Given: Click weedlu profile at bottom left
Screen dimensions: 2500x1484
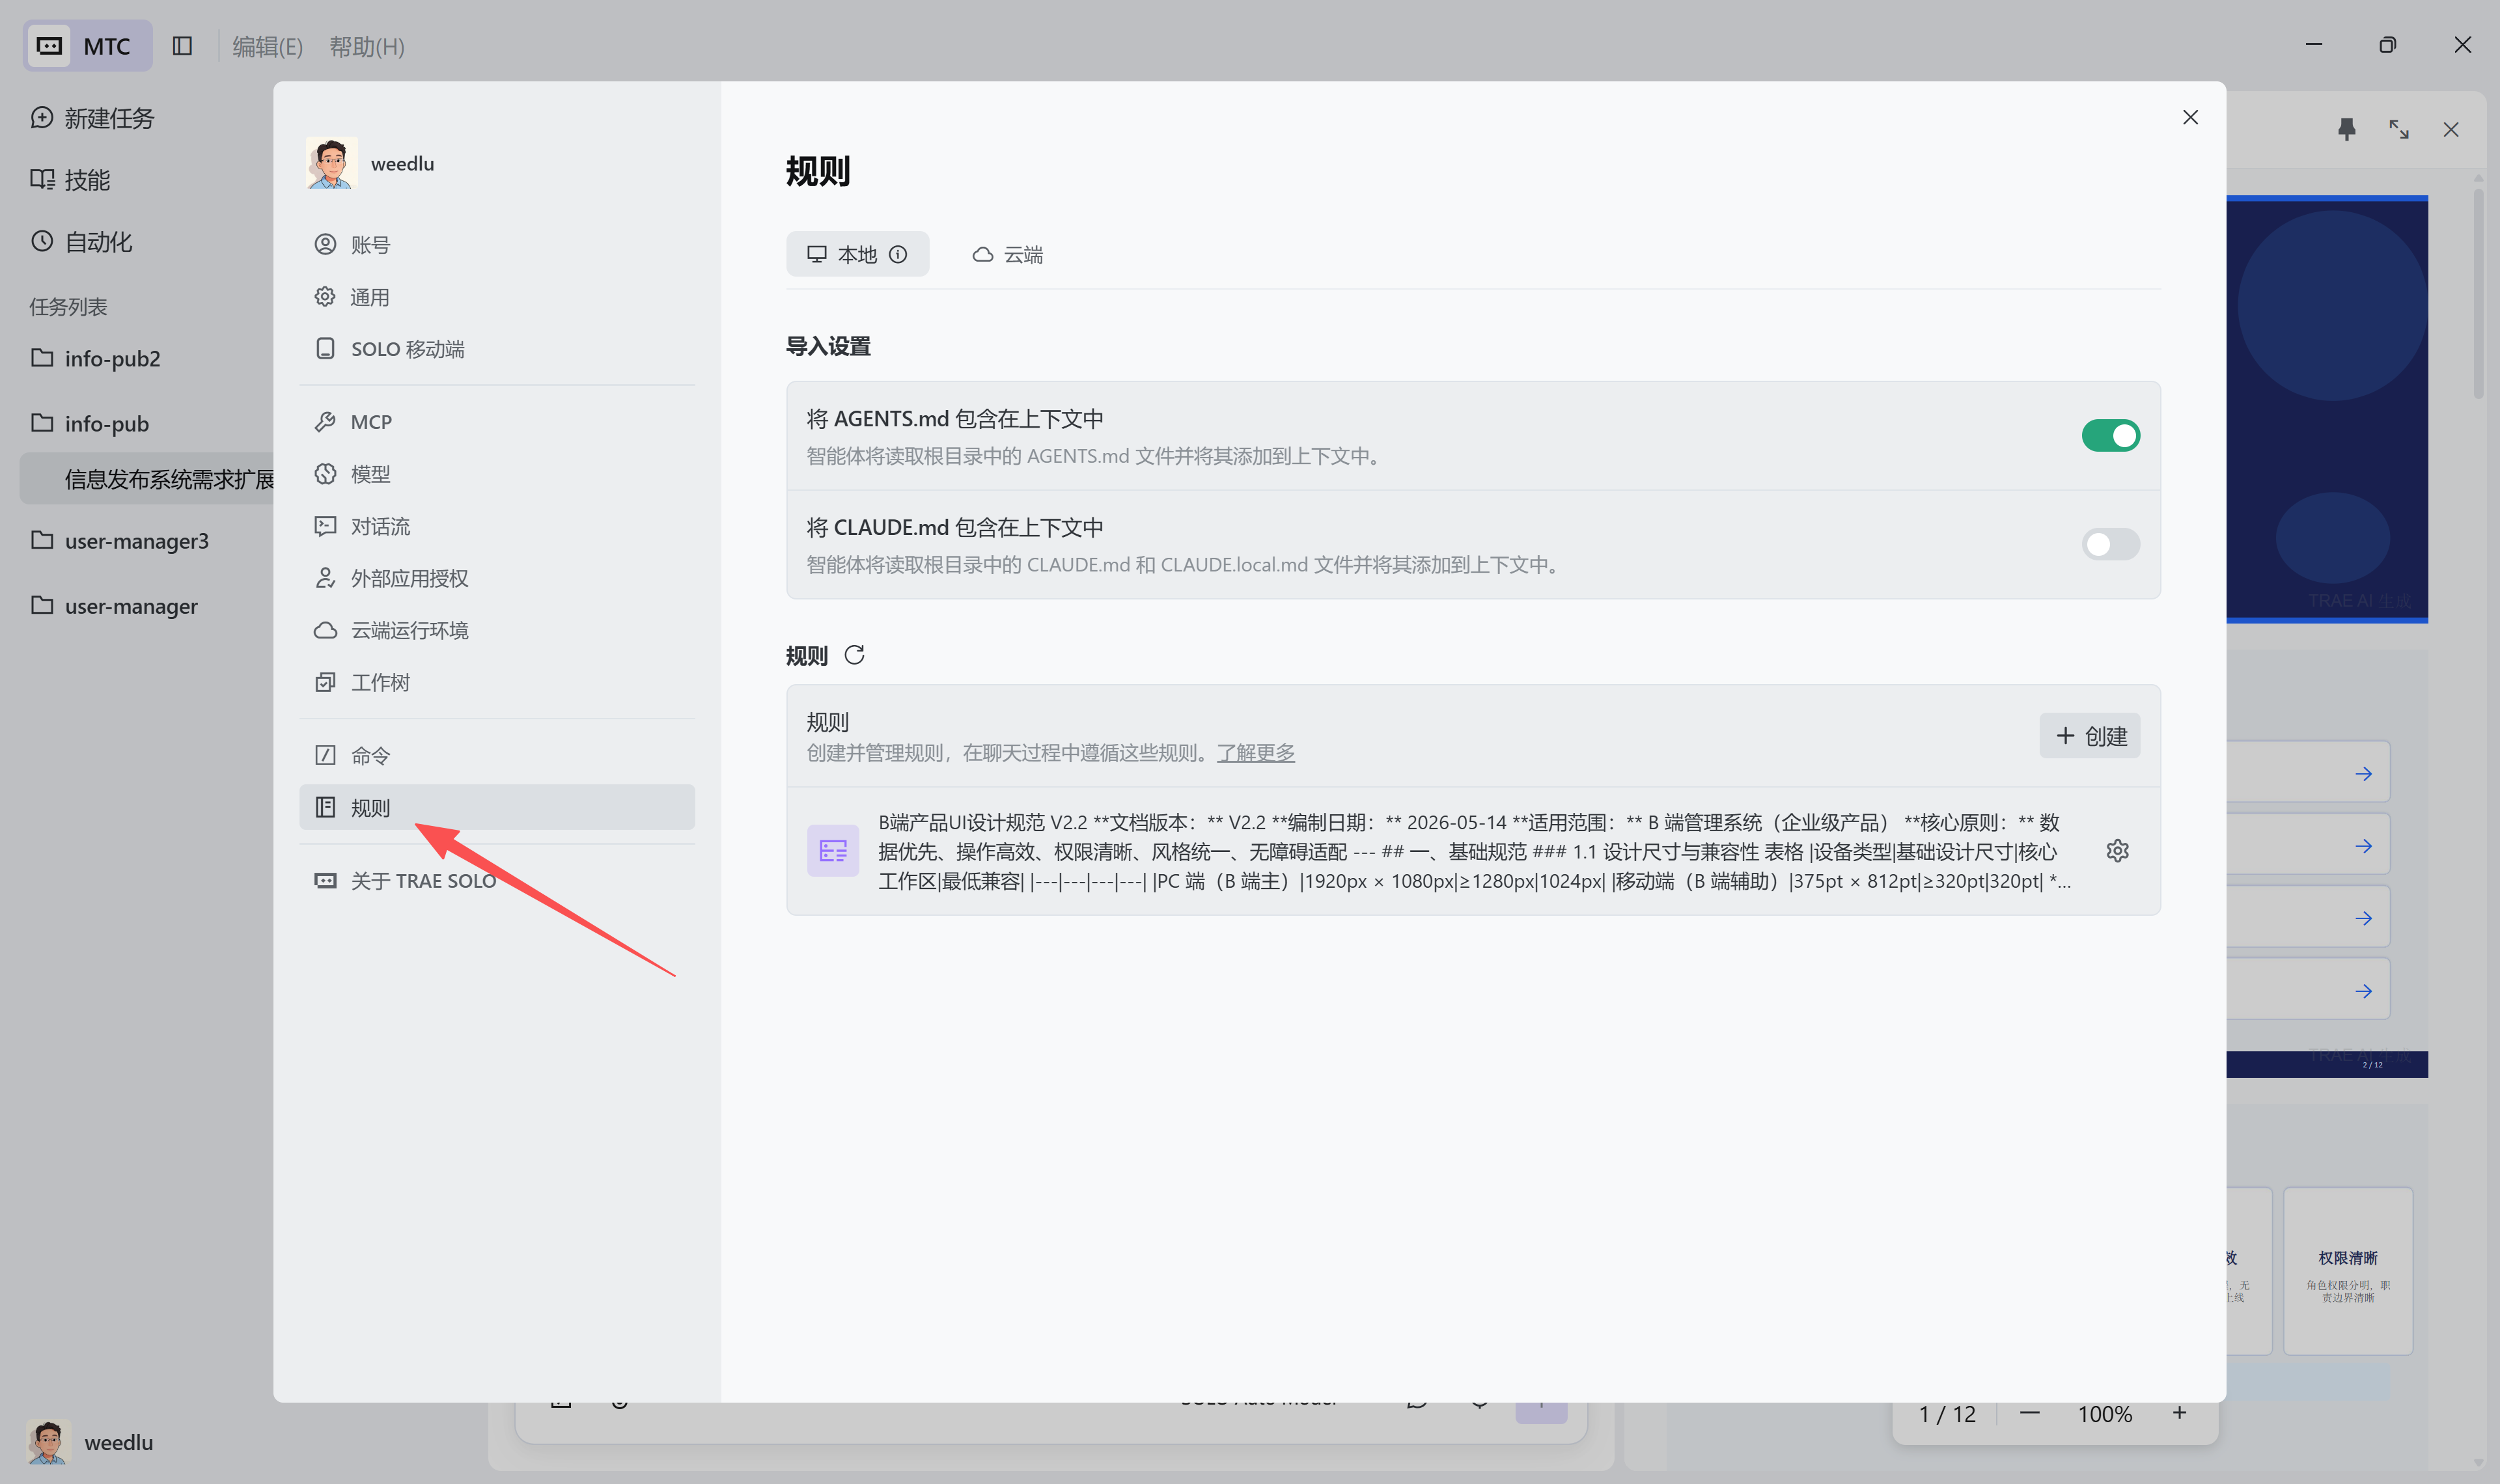Looking at the screenshot, I should click(x=90, y=1442).
